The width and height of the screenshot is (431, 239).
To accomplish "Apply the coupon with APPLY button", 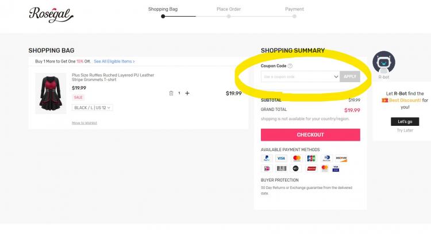I will coord(350,76).
